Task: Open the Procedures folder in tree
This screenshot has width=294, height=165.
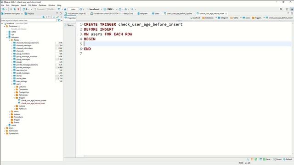Action: pyautogui.click(x=18, y=117)
